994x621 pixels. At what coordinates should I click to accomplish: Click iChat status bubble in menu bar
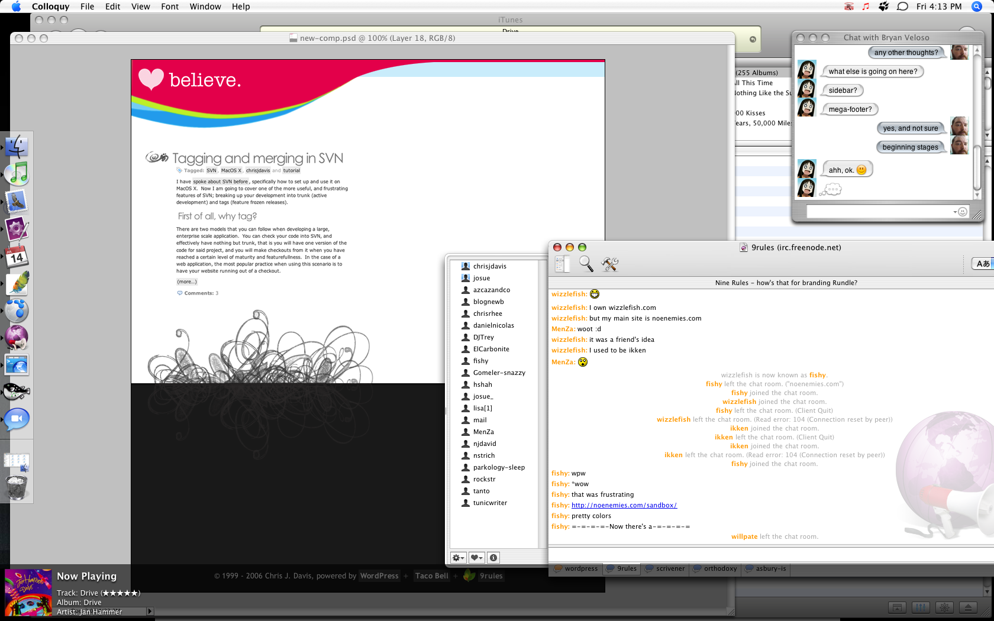(x=902, y=7)
